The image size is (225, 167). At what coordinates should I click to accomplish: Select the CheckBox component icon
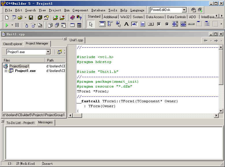(159, 24)
